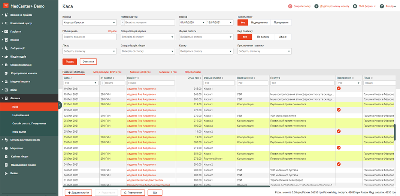The image size is (400, 196).
Task: Open 'Онлайн оплата. Повернення' menu item
Action: pyautogui.click(x=29, y=123)
